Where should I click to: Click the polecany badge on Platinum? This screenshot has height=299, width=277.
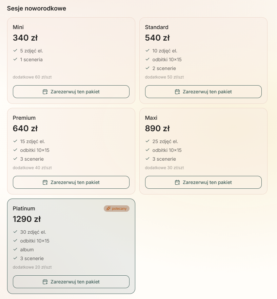pos(117,208)
